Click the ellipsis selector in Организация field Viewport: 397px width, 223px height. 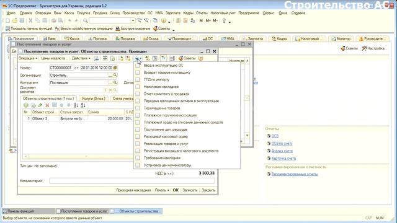[110, 75]
